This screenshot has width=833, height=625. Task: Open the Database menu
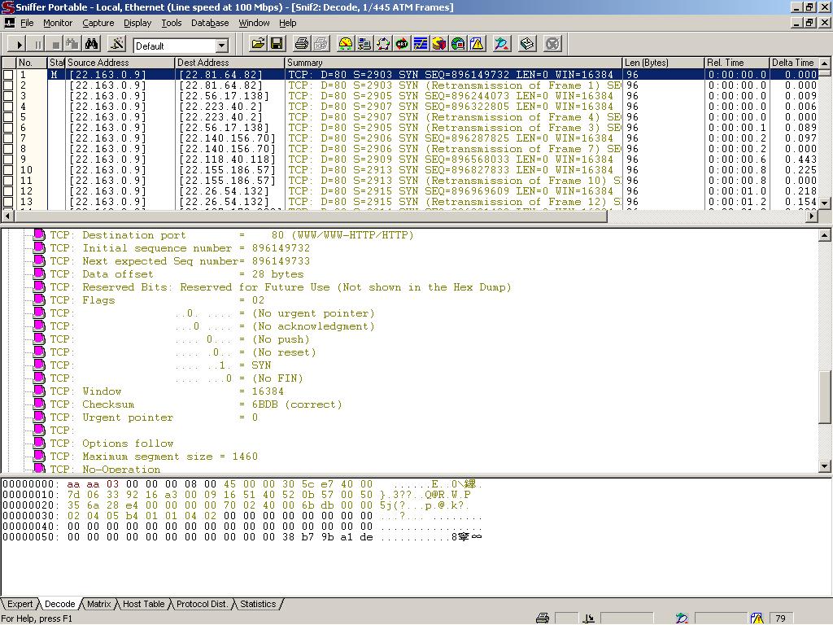coord(209,23)
